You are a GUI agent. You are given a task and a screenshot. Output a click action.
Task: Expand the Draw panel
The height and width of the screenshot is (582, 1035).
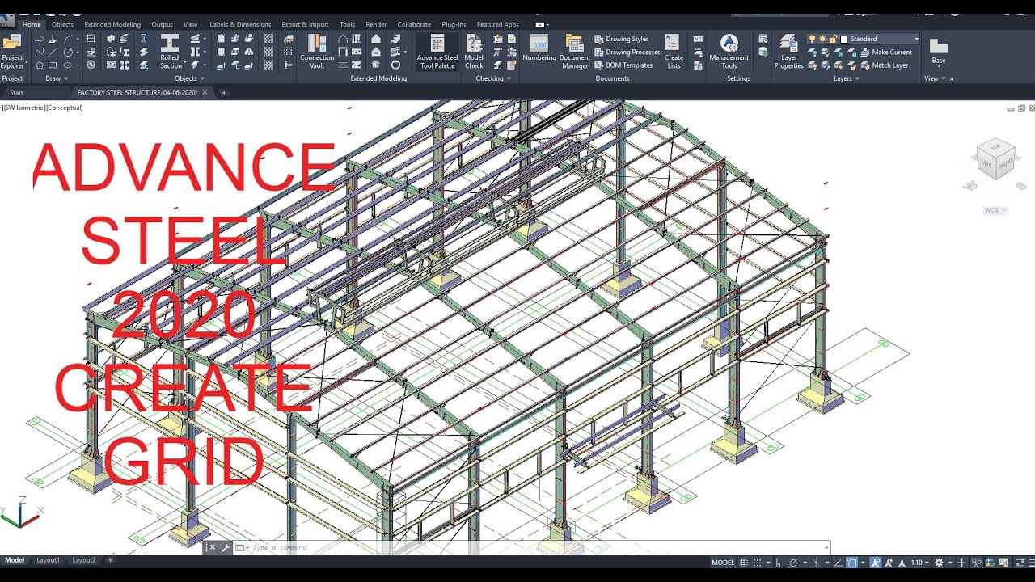pos(57,78)
